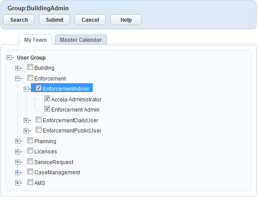The image size is (258, 197).
Task: Expand the EnforcementPublicUser node
Action: (x=26, y=131)
